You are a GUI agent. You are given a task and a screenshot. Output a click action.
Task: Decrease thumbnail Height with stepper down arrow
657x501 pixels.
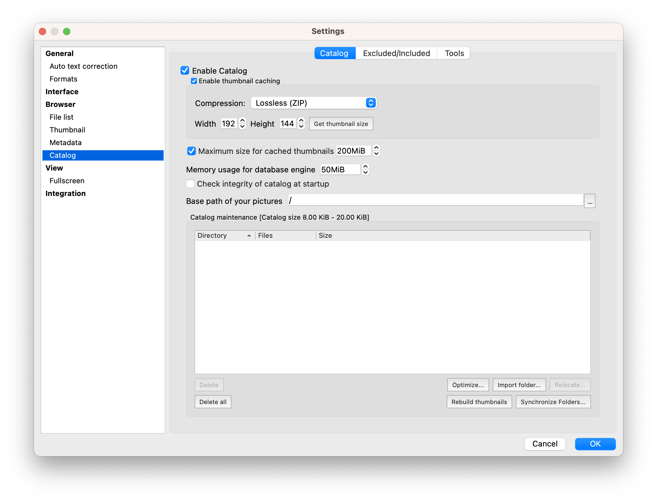pos(301,127)
